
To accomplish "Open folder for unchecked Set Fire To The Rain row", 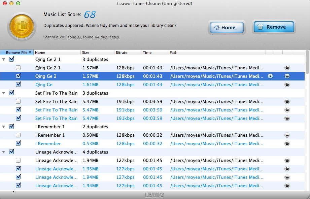I will coord(287,101).
